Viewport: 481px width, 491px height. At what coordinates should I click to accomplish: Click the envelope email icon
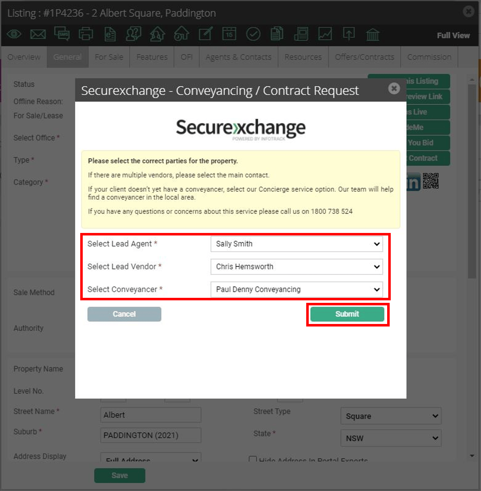click(x=38, y=34)
